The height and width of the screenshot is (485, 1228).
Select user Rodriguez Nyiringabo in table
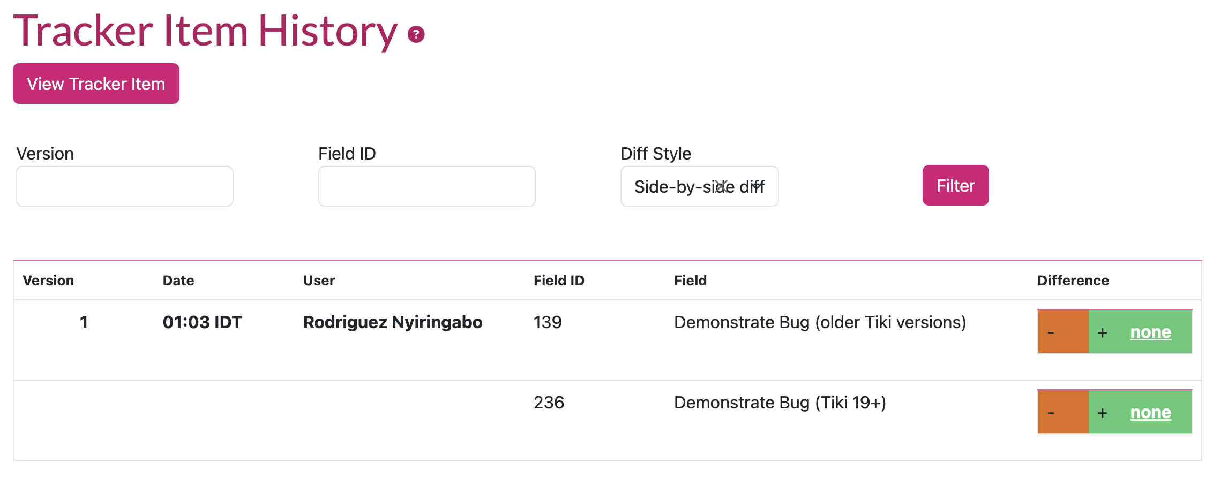(x=393, y=322)
